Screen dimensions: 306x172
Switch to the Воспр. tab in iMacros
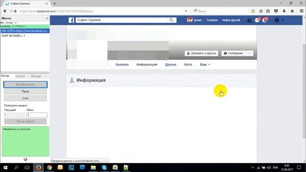coord(5,75)
